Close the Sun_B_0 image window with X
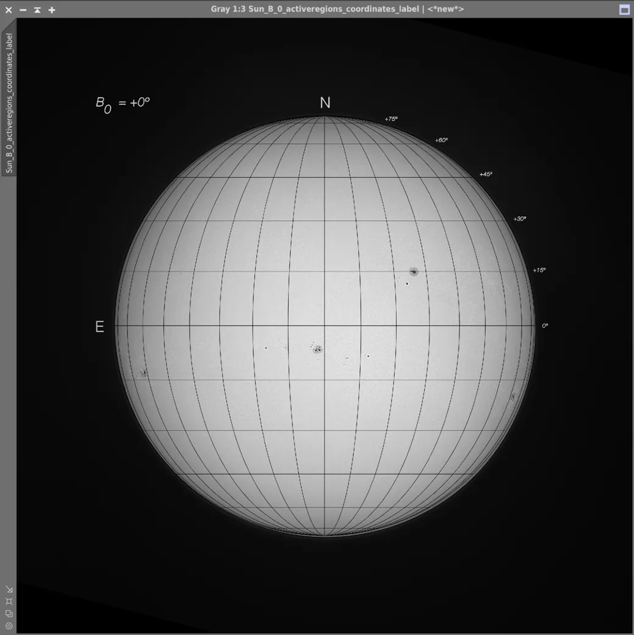This screenshot has height=635, width=634. tap(9, 10)
